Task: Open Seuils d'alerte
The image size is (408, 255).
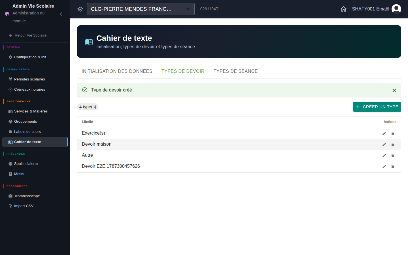Action: (35, 164)
